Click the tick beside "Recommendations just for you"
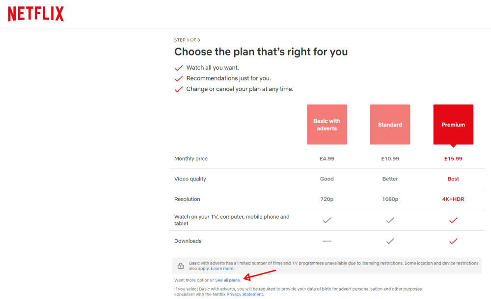This screenshot has height=299, width=491. 179,77
